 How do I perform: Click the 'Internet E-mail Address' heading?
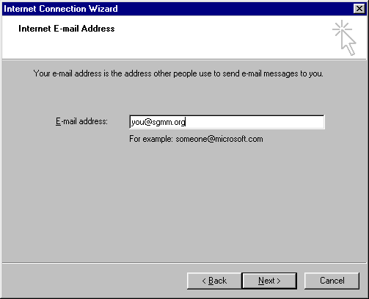click(x=67, y=29)
